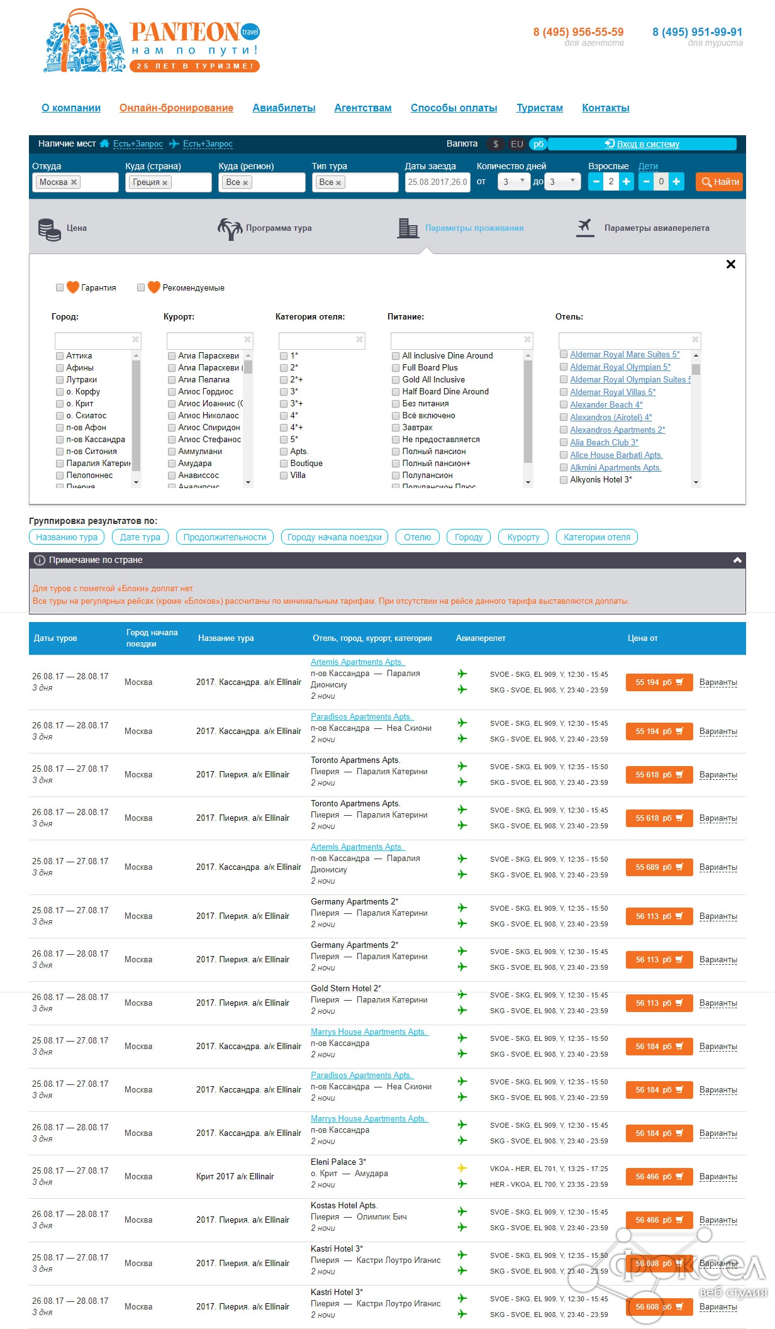
Task: Click the Panteon travel logo
Action: [x=151, y=41]
